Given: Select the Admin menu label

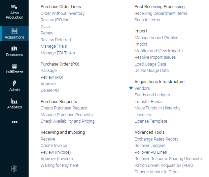Looking at the screenshot, I should pos(14,90).
